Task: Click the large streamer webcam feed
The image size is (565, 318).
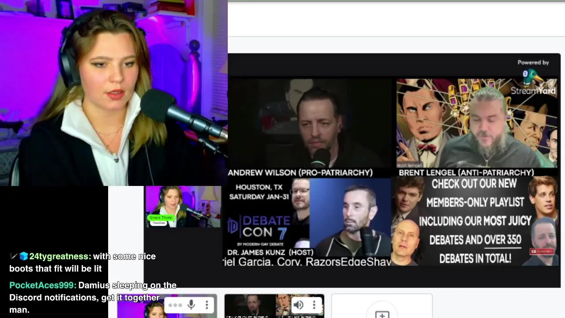Action: coord(114,93)
